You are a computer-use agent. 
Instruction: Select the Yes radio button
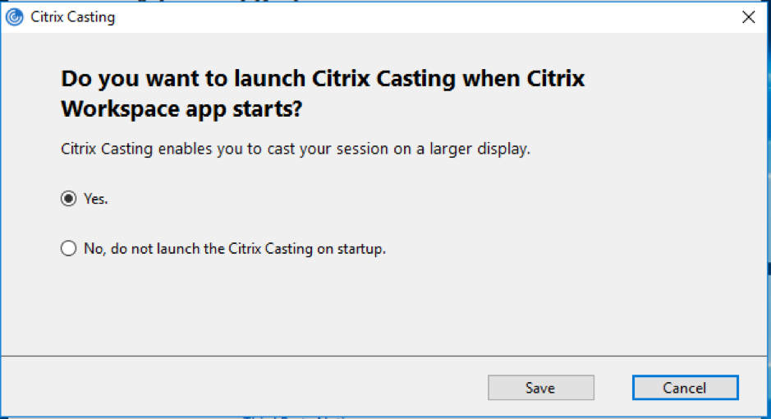tap(69, 199)
